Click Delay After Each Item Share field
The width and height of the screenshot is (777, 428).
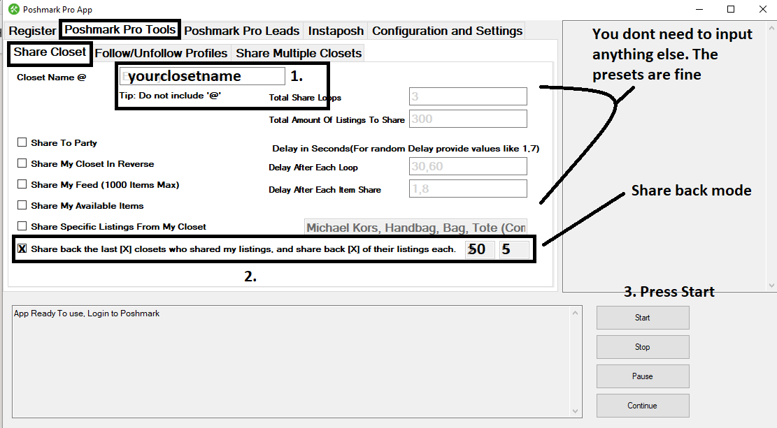[468, 189]
